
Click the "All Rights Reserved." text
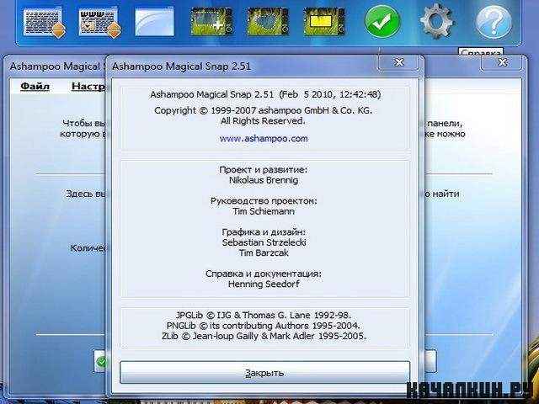tap(263, 121)
